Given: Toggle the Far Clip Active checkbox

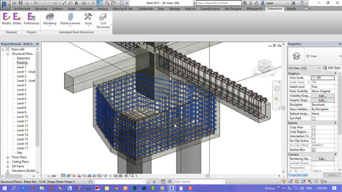Looking at the screenshot, I should click(313, 141).
